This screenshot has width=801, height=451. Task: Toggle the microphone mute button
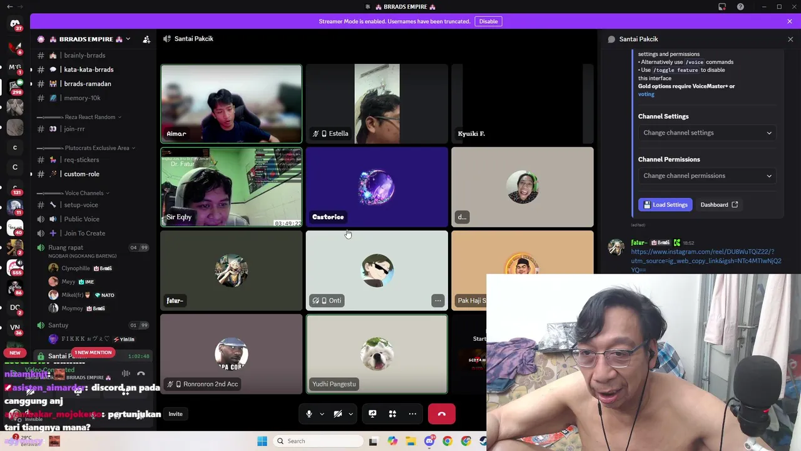309,414
